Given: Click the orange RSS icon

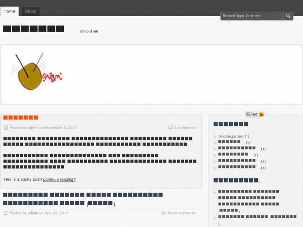Looking at the screenshot, I should pyautogui.click(x=261, y=114).
